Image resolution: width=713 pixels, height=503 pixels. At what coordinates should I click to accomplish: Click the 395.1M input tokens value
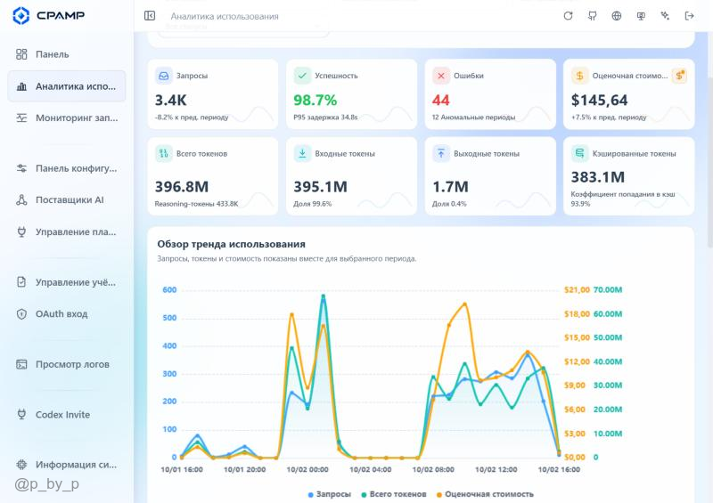tap(321, 187)
